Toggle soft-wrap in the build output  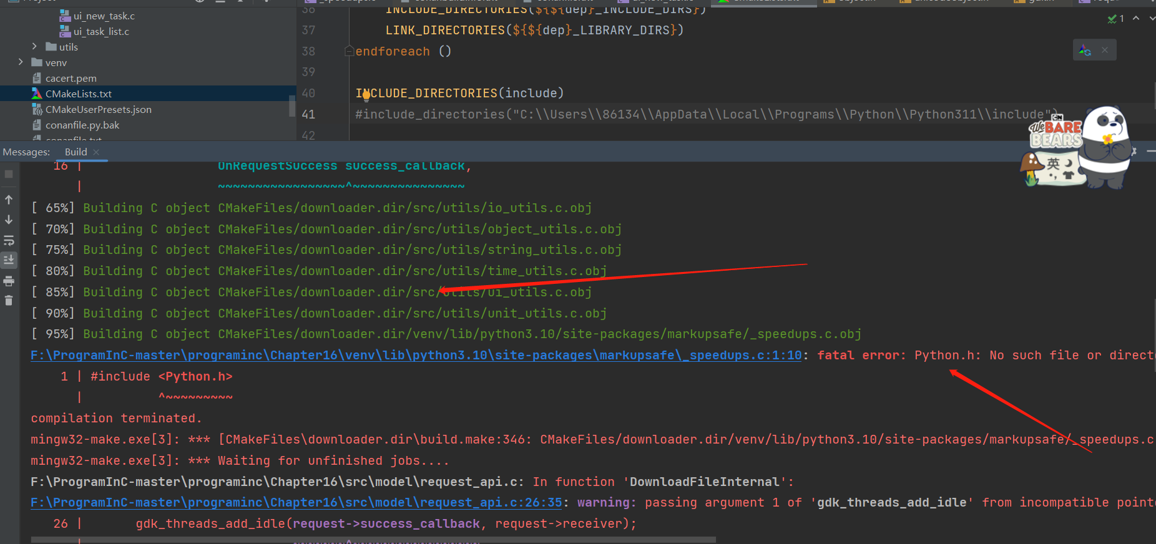pos(9,240)
